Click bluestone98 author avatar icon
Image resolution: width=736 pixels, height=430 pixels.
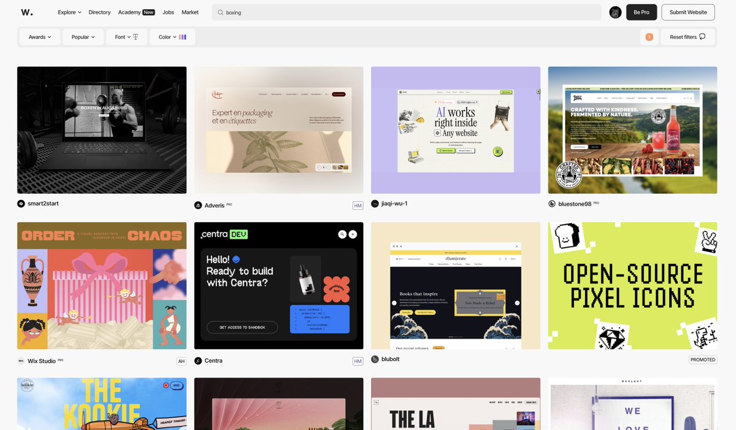pyautogui.click(x=552, y=204)
